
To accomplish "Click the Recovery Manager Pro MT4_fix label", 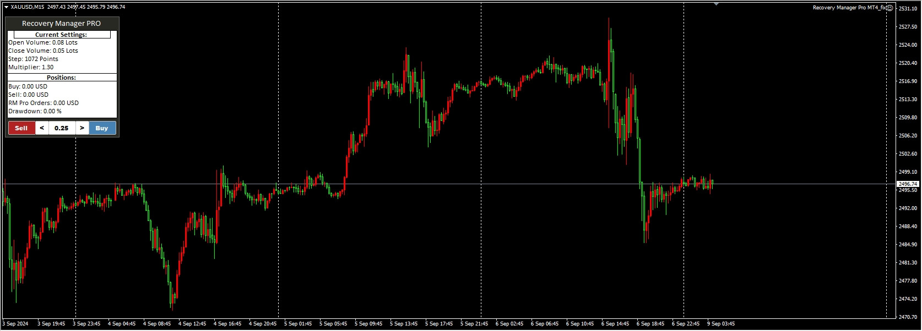I will 849,8.
